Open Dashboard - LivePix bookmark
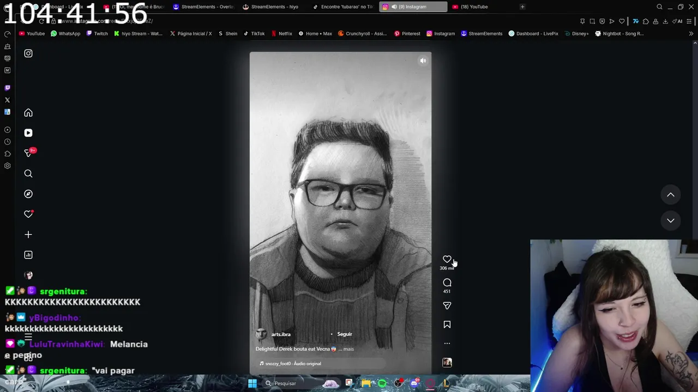The height and width of the screenshot is (392, 698). [533, 34]
